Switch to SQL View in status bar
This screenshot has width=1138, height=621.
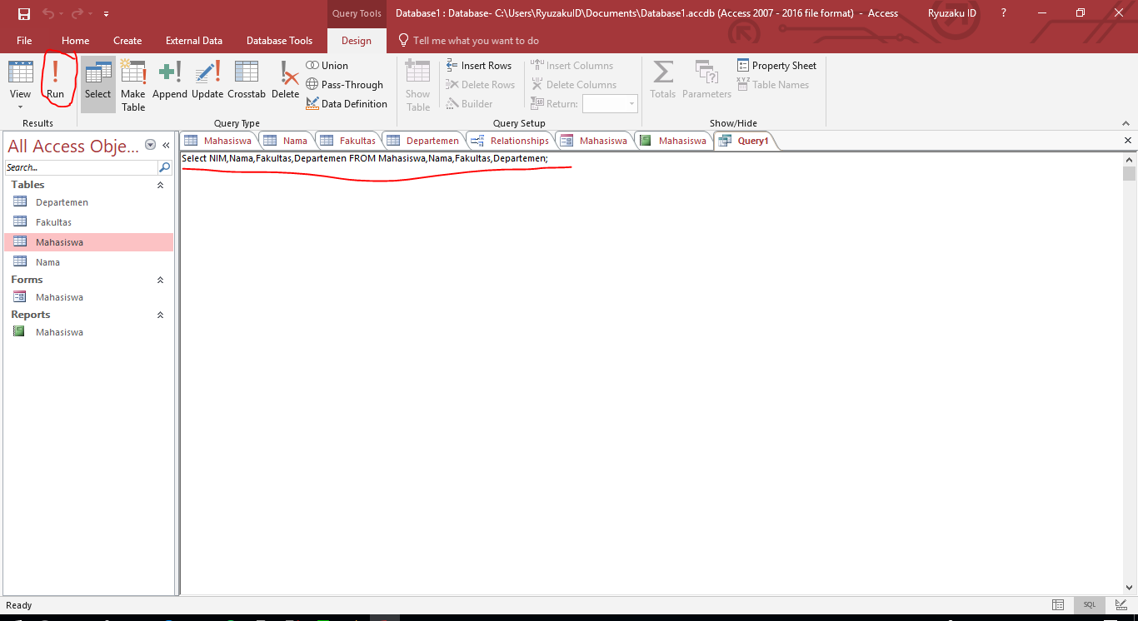tap(1090, 605)
